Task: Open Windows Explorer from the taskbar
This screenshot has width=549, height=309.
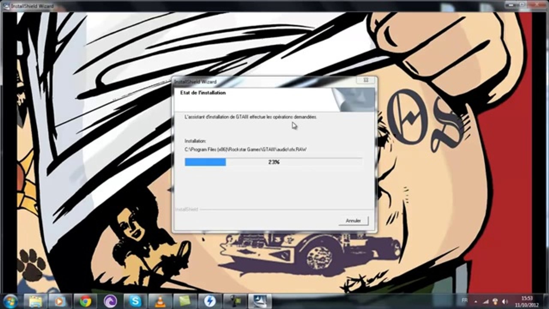Action: click(x=36, y=301)
